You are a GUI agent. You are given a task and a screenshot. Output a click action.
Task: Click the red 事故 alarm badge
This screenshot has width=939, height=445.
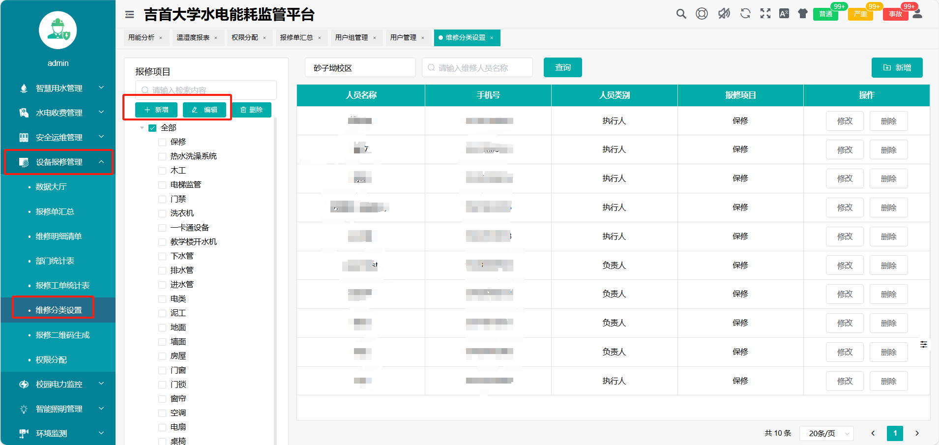tap(895, 14)
